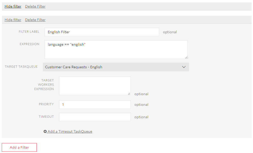Click the Timeout input field
253x153 pixels.
[x=95, y=117]
